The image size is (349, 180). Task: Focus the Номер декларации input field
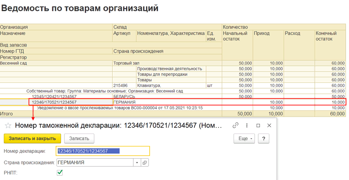(x=103, y=151)
